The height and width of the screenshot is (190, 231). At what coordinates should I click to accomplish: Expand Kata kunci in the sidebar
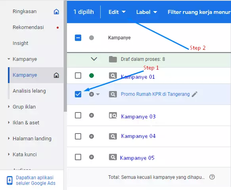(9, 154)
